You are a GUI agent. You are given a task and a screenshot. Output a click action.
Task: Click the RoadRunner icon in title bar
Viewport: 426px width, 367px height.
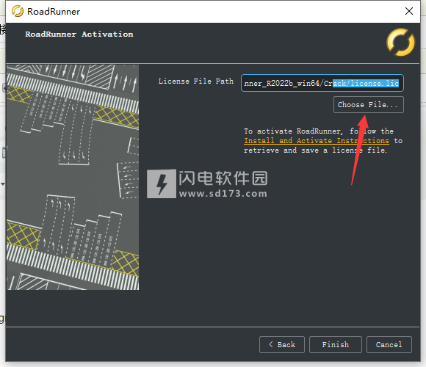18,11
